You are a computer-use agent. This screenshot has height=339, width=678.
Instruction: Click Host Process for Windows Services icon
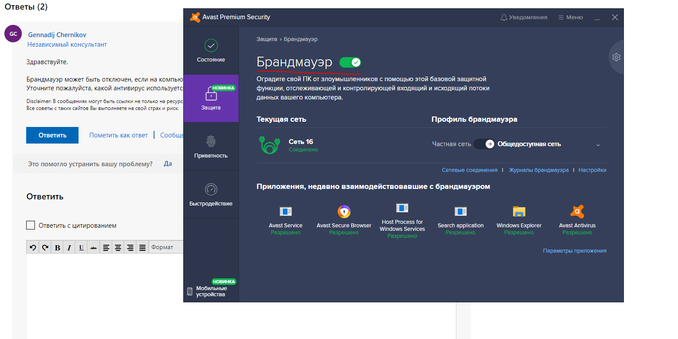pos(402,208)
